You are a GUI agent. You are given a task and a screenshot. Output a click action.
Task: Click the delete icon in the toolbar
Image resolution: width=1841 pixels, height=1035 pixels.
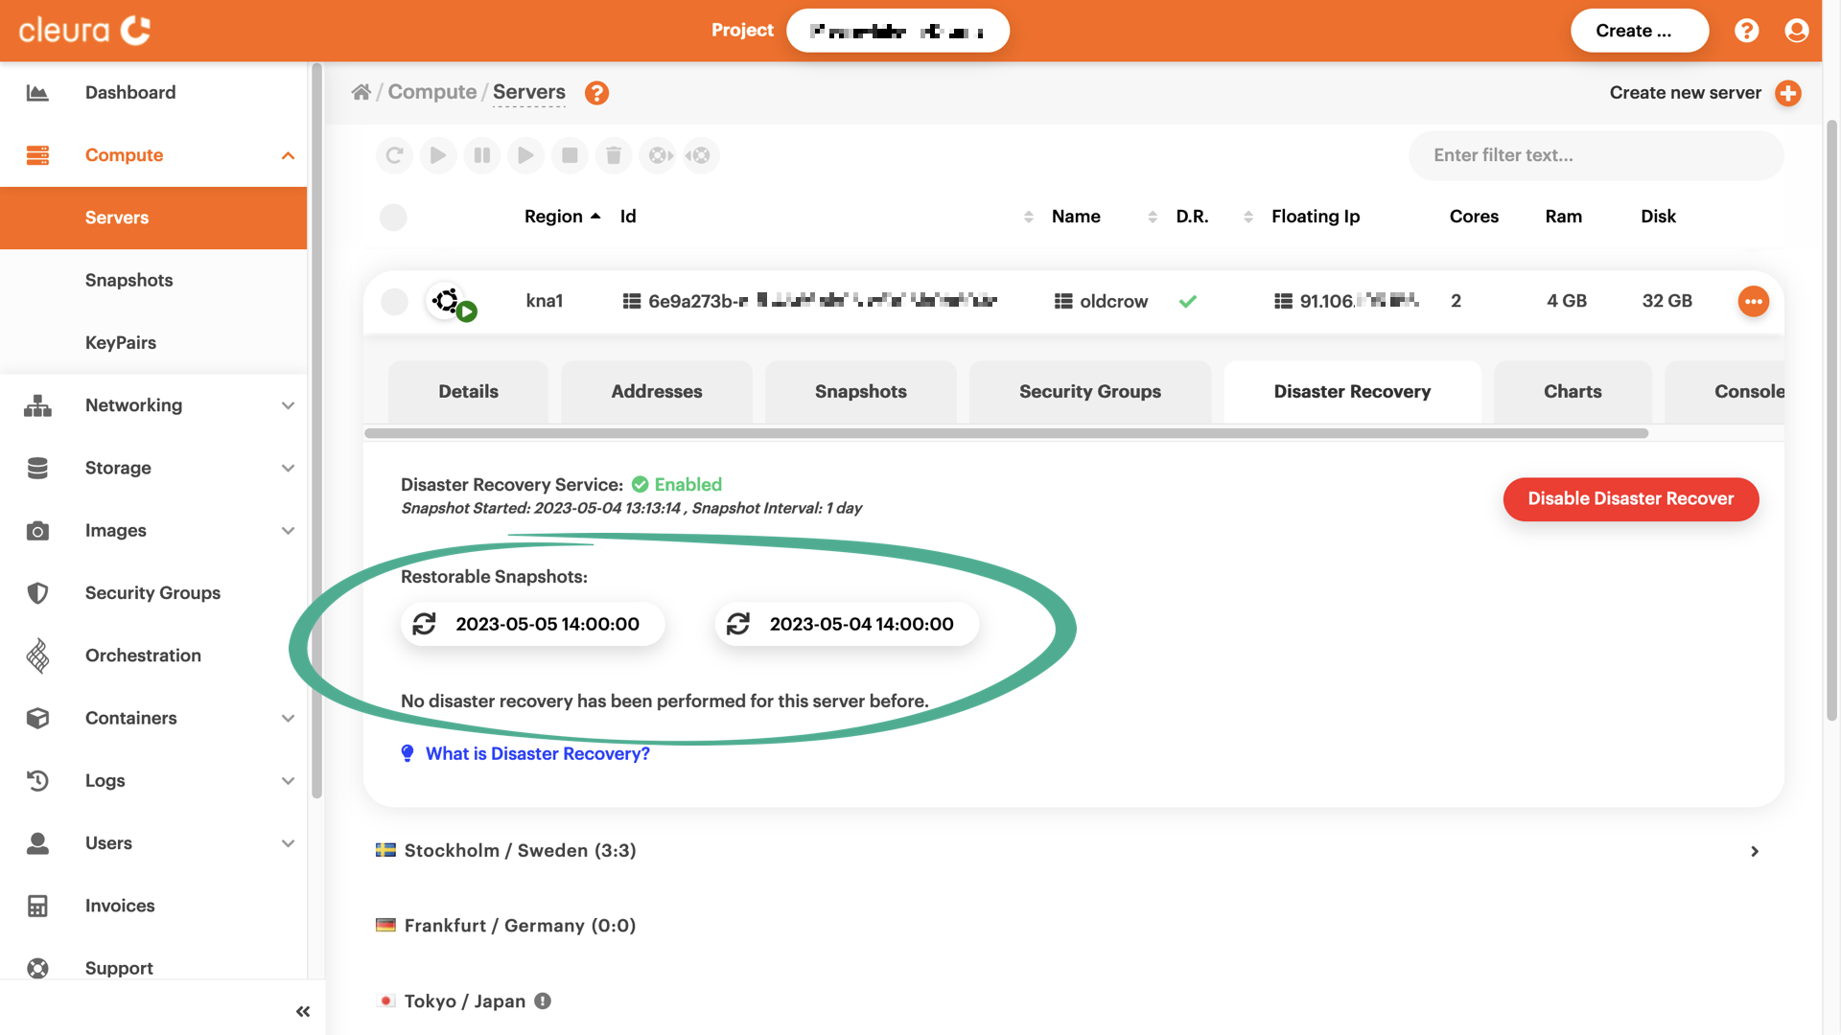click(x=614, y=154)
